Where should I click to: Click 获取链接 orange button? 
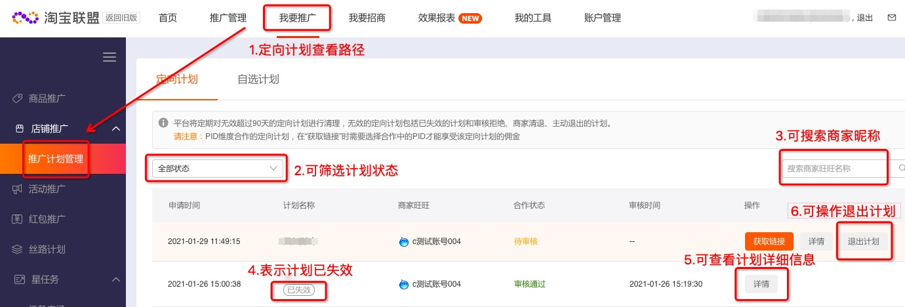pyautogui.click(x=769, y=241)
